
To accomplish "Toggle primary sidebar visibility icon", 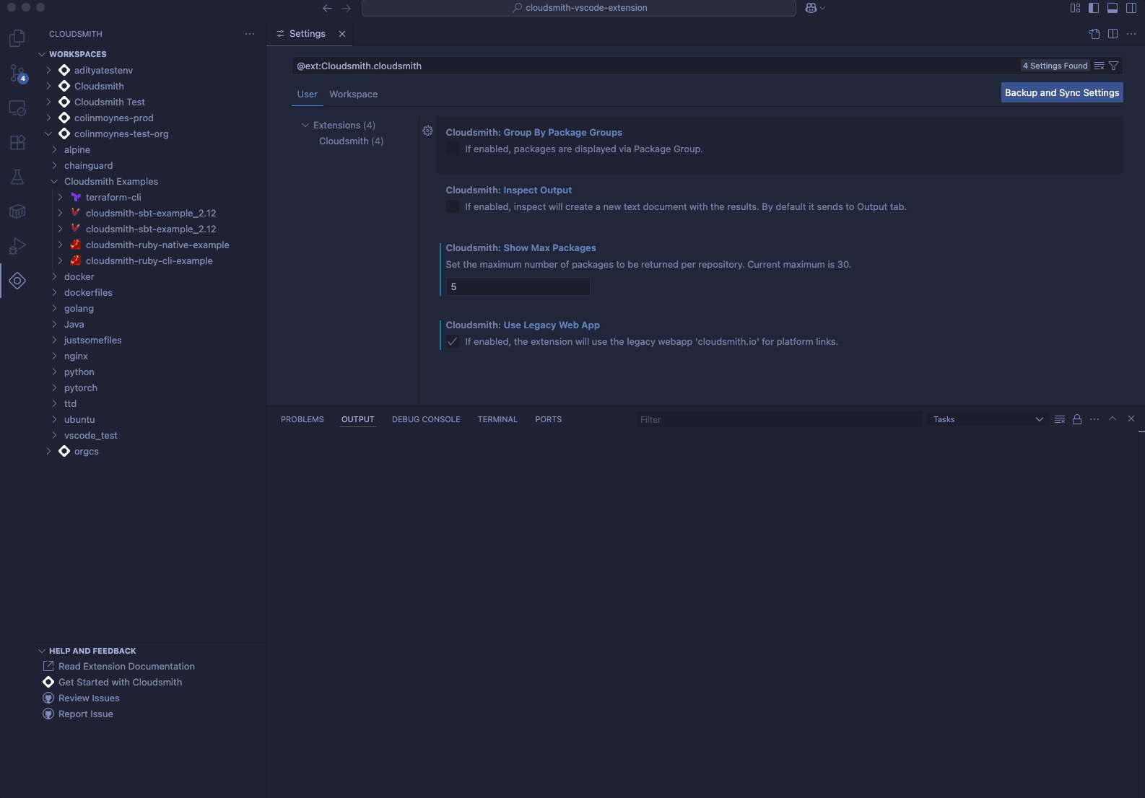I will [x=1094, y=8].
